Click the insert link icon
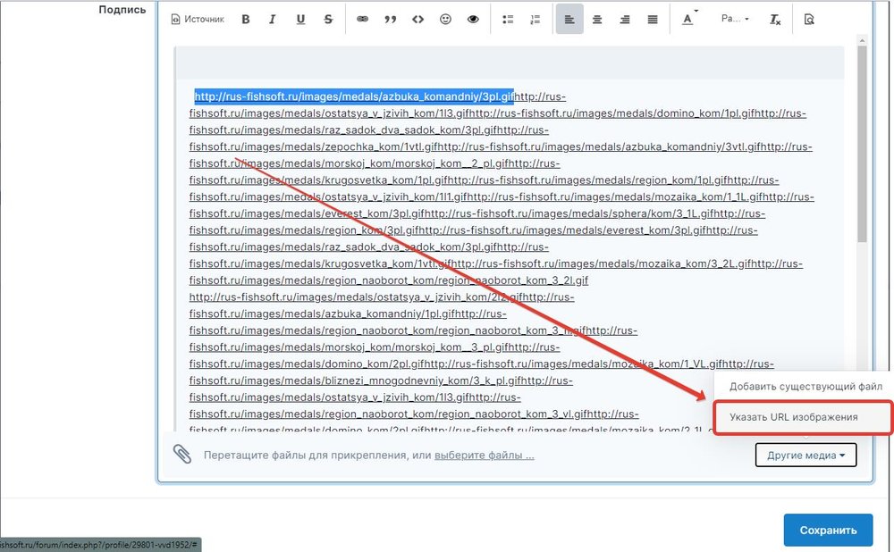894x552 pixels. click(x=363, y=19)
